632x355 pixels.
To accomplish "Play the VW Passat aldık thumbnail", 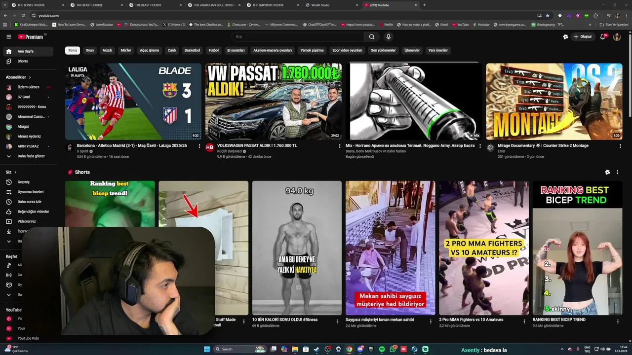I will click(274, 102).
